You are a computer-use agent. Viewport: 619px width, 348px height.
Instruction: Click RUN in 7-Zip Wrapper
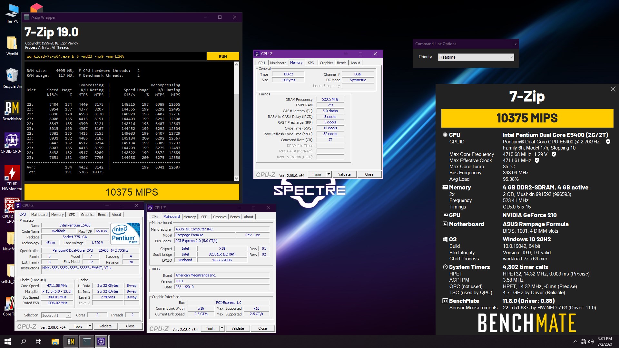pyautogui.click(x=223, y=56)
